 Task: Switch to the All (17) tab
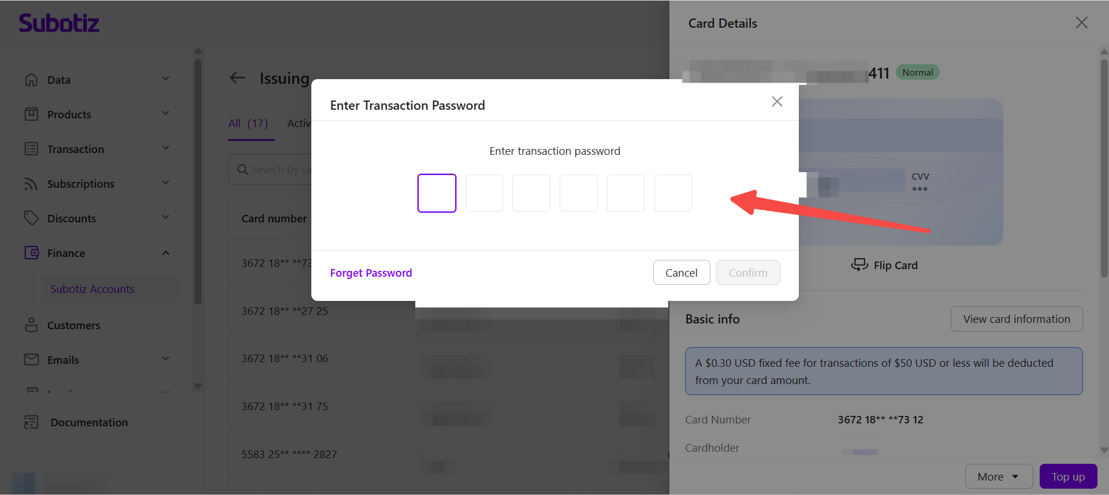[x=248, y=123]
